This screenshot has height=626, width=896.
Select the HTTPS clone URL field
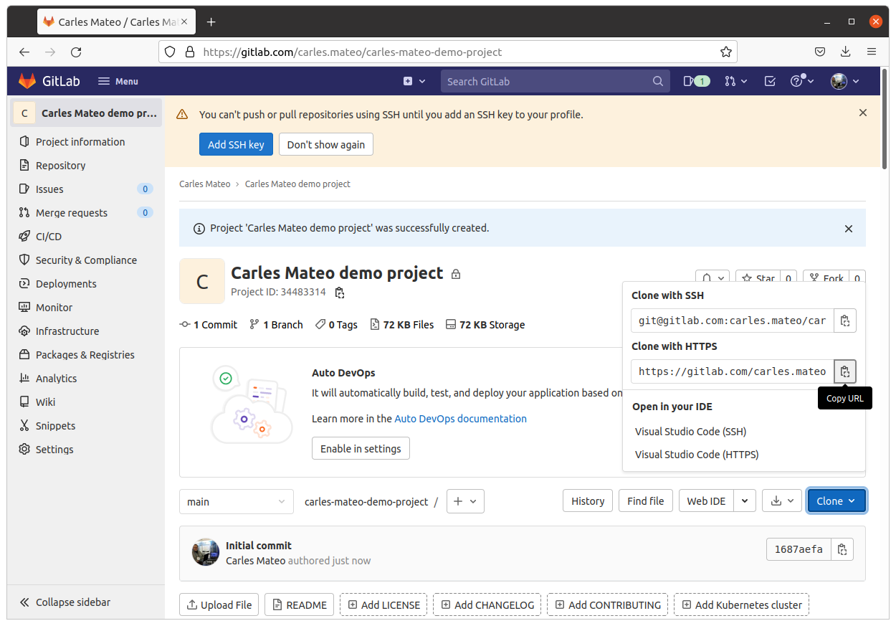[x=733, y=371]
